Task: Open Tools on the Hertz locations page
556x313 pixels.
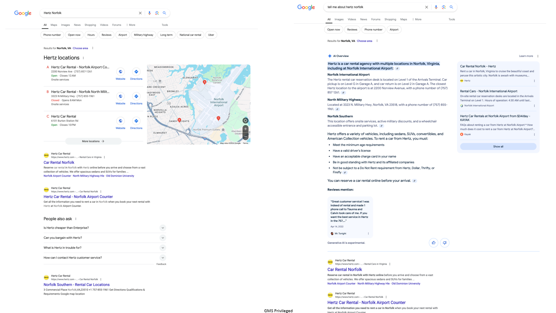Action: coord(165,25)
